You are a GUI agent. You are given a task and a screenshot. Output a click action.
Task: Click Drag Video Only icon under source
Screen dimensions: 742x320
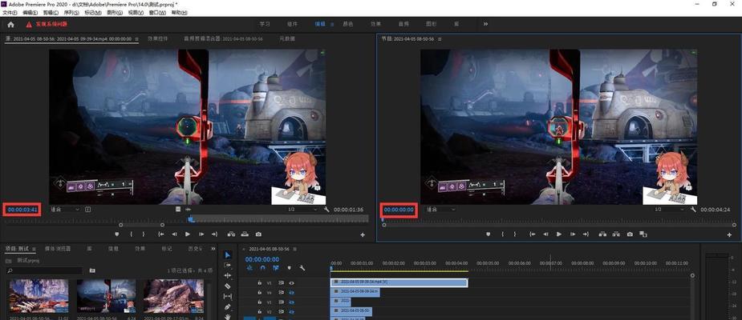(x=178, y=209)
